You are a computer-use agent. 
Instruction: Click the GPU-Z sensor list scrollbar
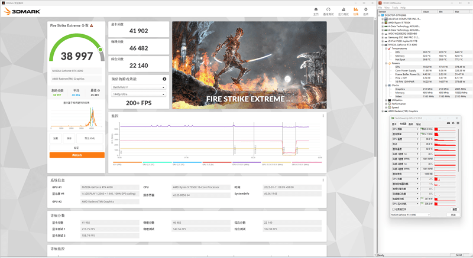pos(458,151)
